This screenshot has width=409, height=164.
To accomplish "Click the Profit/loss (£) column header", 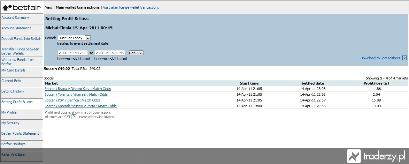I will [x=376, y=83].
